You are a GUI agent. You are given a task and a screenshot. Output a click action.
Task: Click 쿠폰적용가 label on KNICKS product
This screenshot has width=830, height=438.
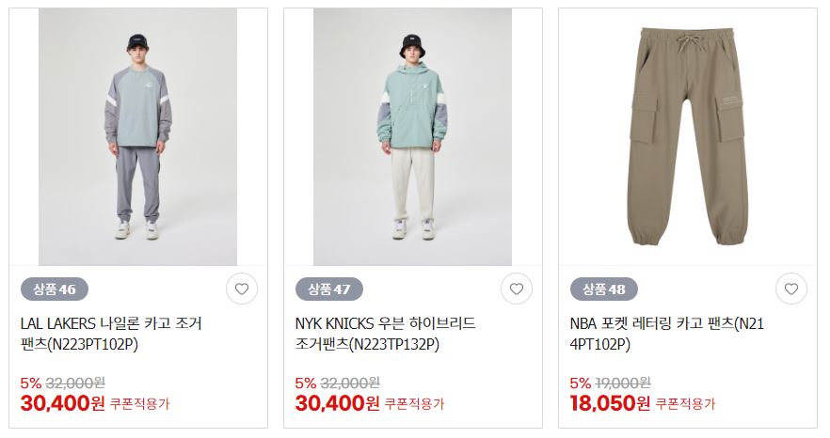point(414,404)
